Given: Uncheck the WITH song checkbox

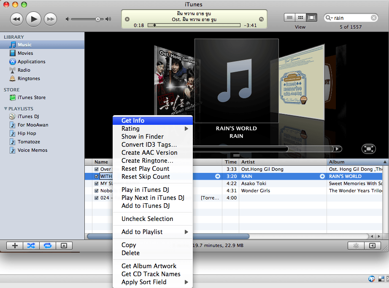Looking at the screenshot, I should tap(97, 176).
